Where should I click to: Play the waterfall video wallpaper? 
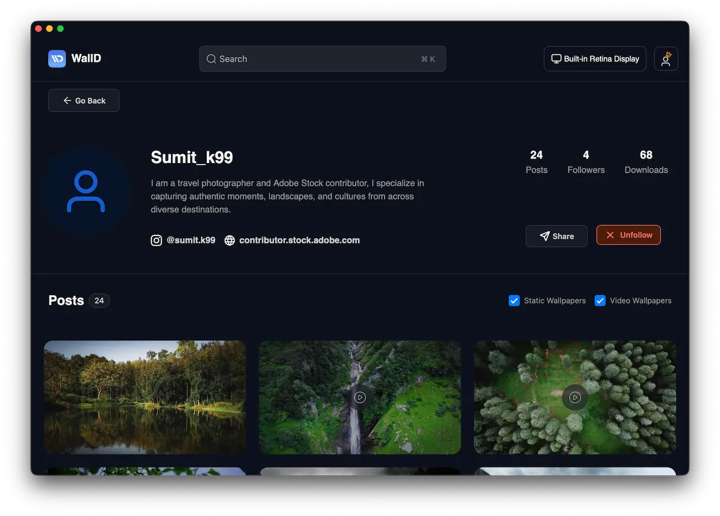click(360, 397)
